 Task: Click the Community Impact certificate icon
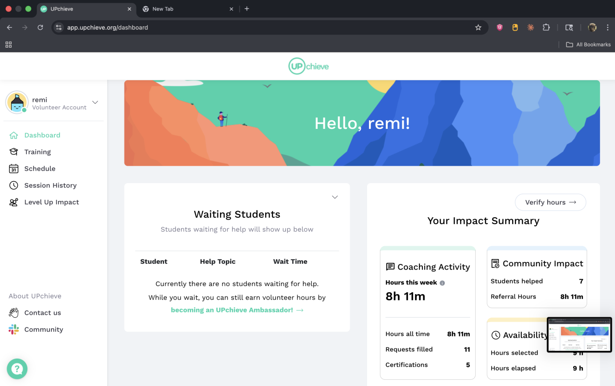(495, 263)
